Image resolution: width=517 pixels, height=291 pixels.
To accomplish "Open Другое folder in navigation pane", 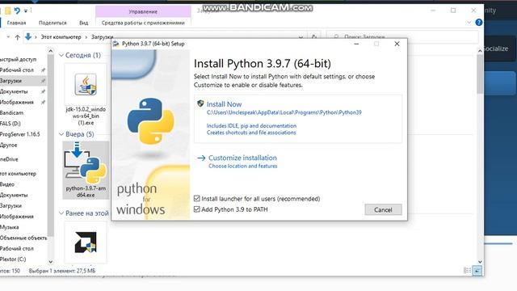I will (x=9, y=145).
